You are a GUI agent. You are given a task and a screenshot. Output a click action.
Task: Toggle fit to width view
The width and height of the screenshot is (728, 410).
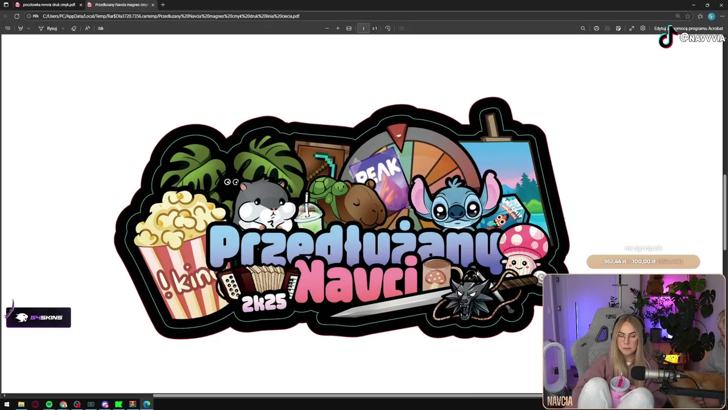click(349, 28)
